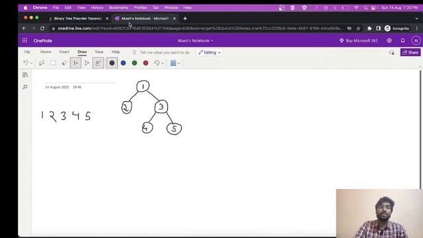Select the lasso select tool
Screen dimensions: 423x238
42,63
